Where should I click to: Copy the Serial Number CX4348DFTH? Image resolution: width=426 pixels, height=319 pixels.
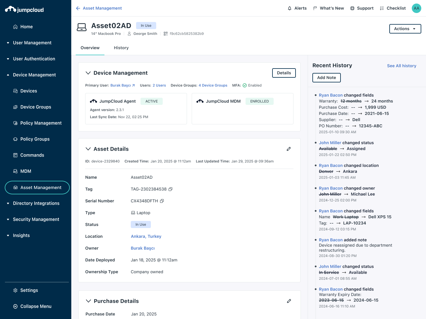[x=162, y=201]
